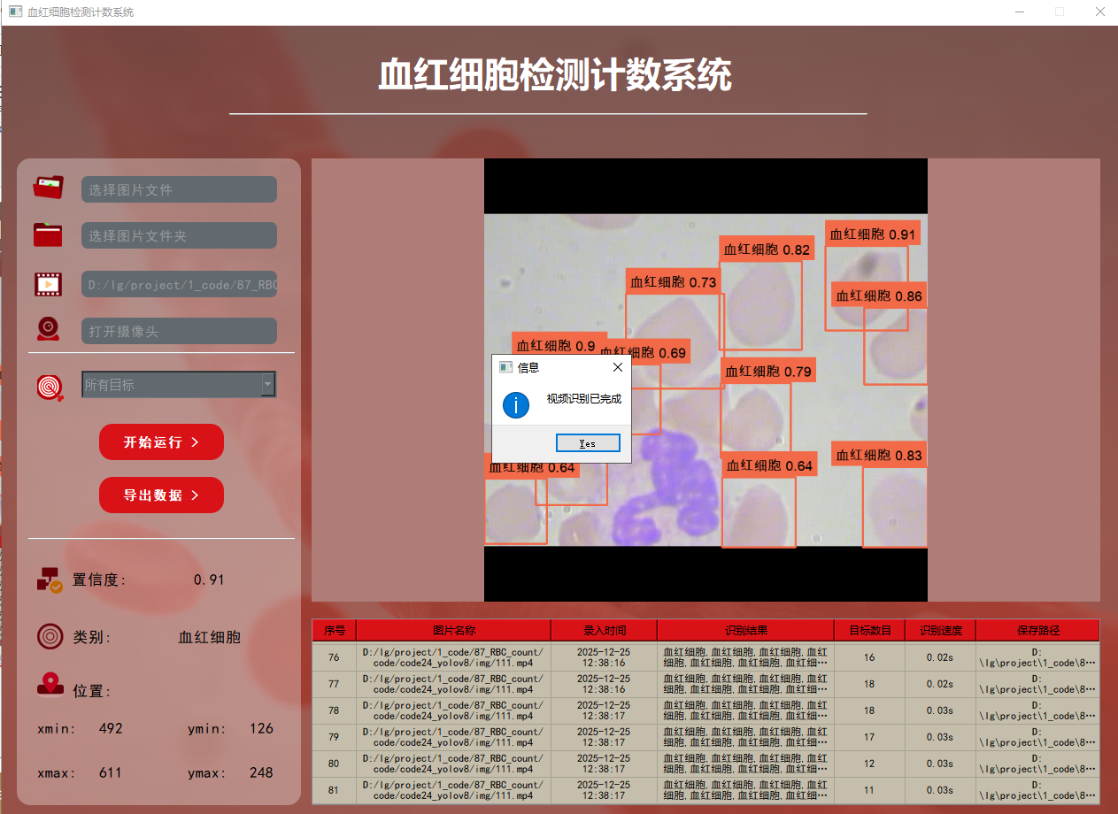The height and width of the screenshot is (814, 1118).
Task: Close the 信息 dialog with X
Action: coord(618,366)
